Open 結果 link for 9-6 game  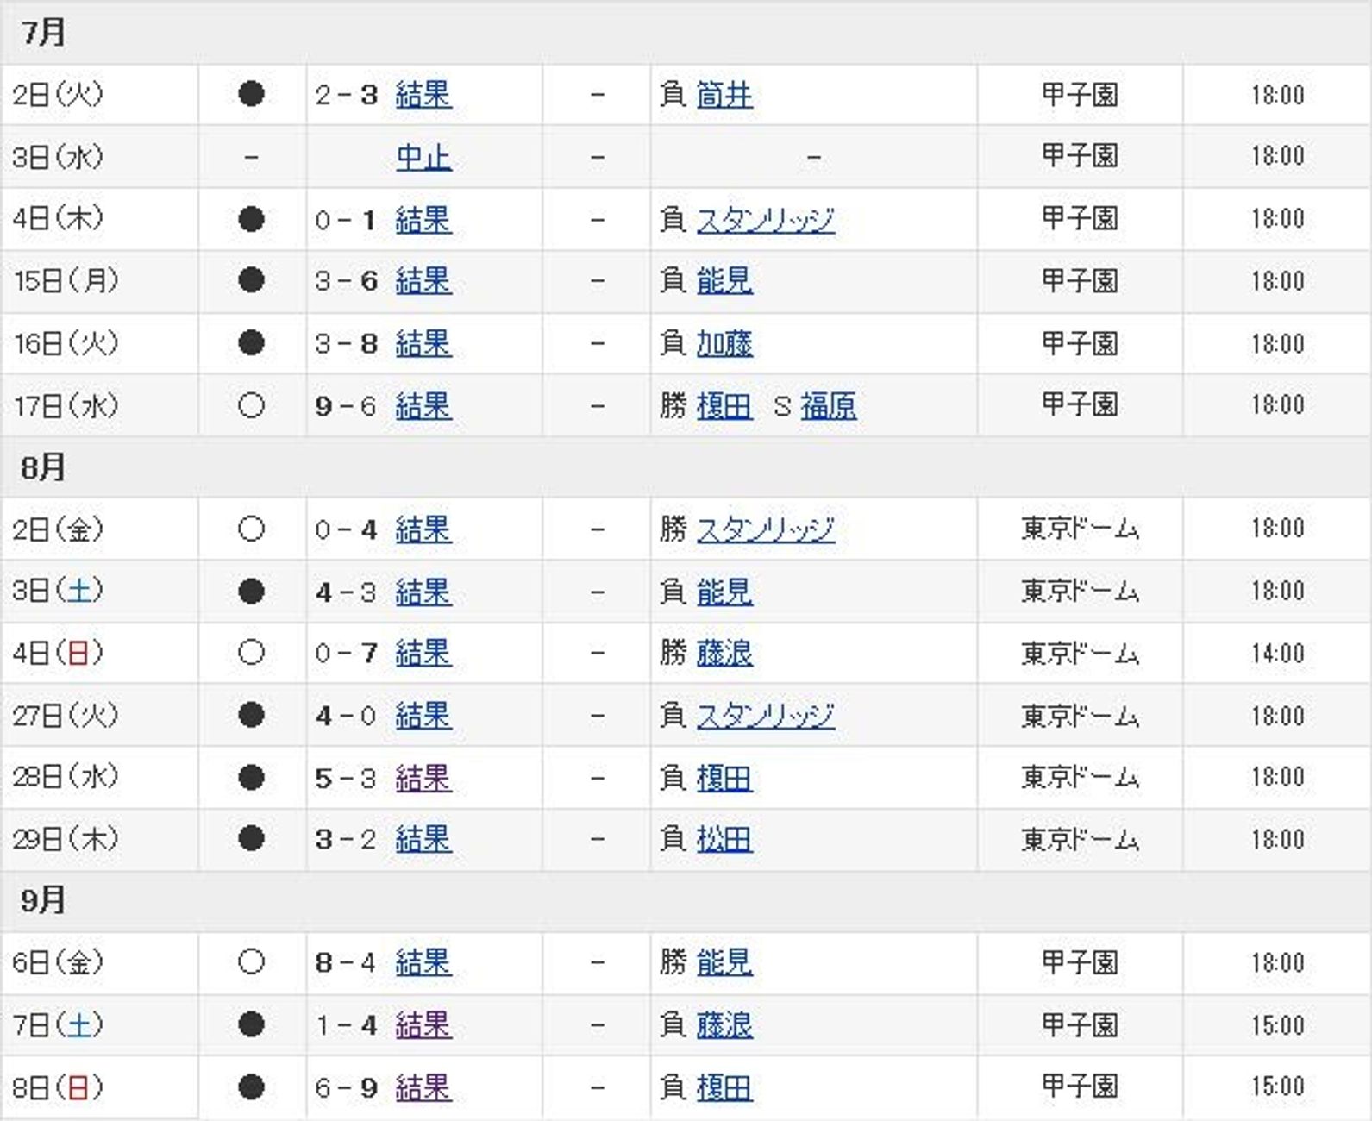pyautogui.click(x=423, y=405)
